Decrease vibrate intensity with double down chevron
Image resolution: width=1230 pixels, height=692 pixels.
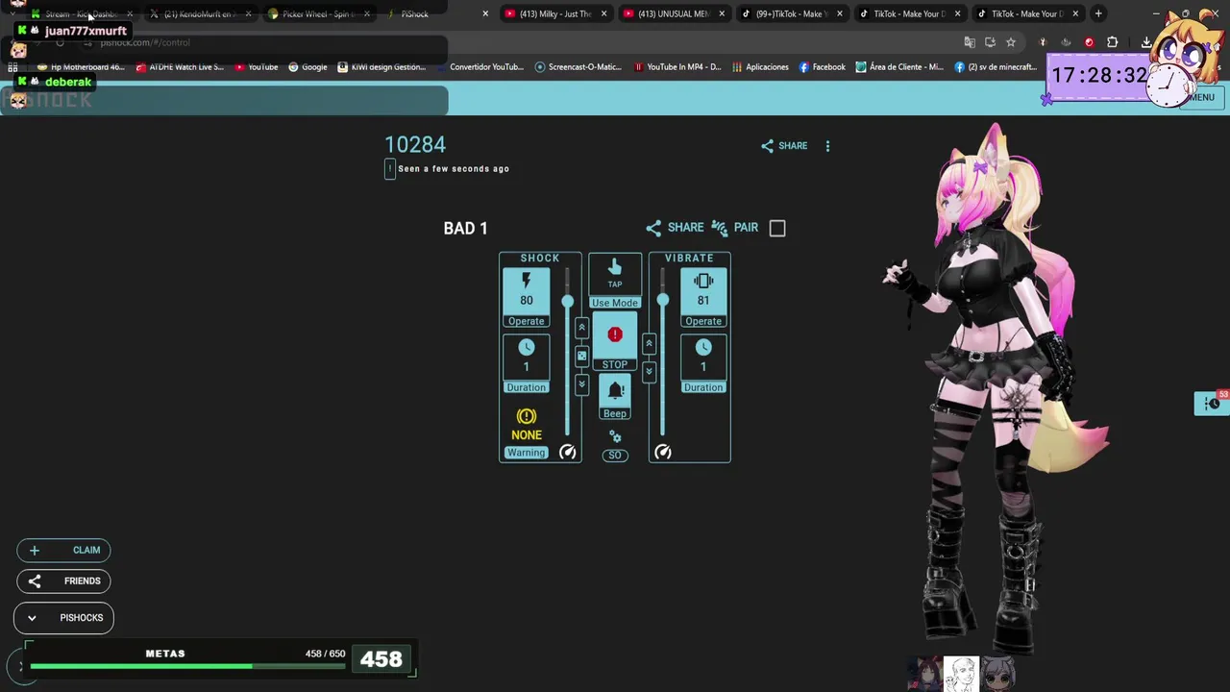[649, 371]
